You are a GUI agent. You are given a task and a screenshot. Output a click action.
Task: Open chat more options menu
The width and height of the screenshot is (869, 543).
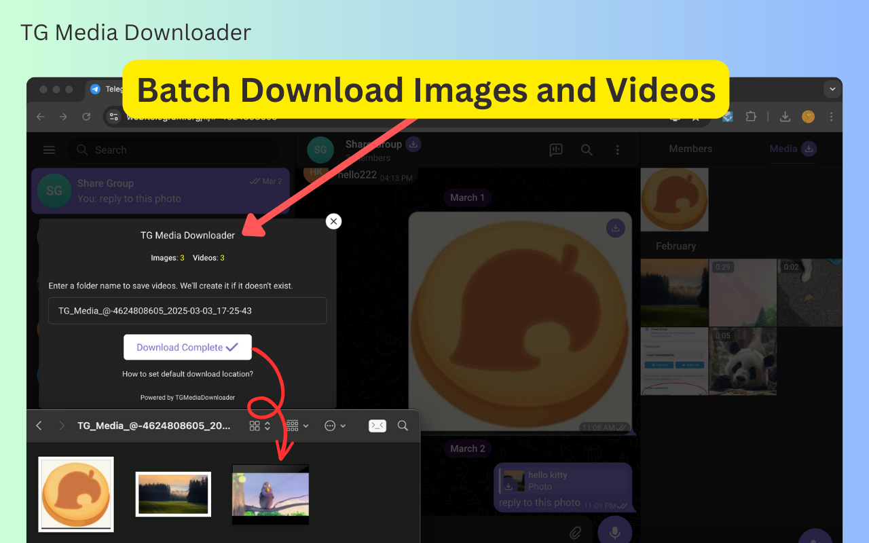coord(617,150)
